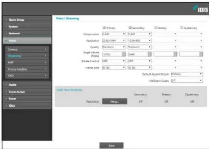Image resolution: width=209 pixels, height=149 pixels.
Task: Select the OSD submenu item
Action: 27,76
